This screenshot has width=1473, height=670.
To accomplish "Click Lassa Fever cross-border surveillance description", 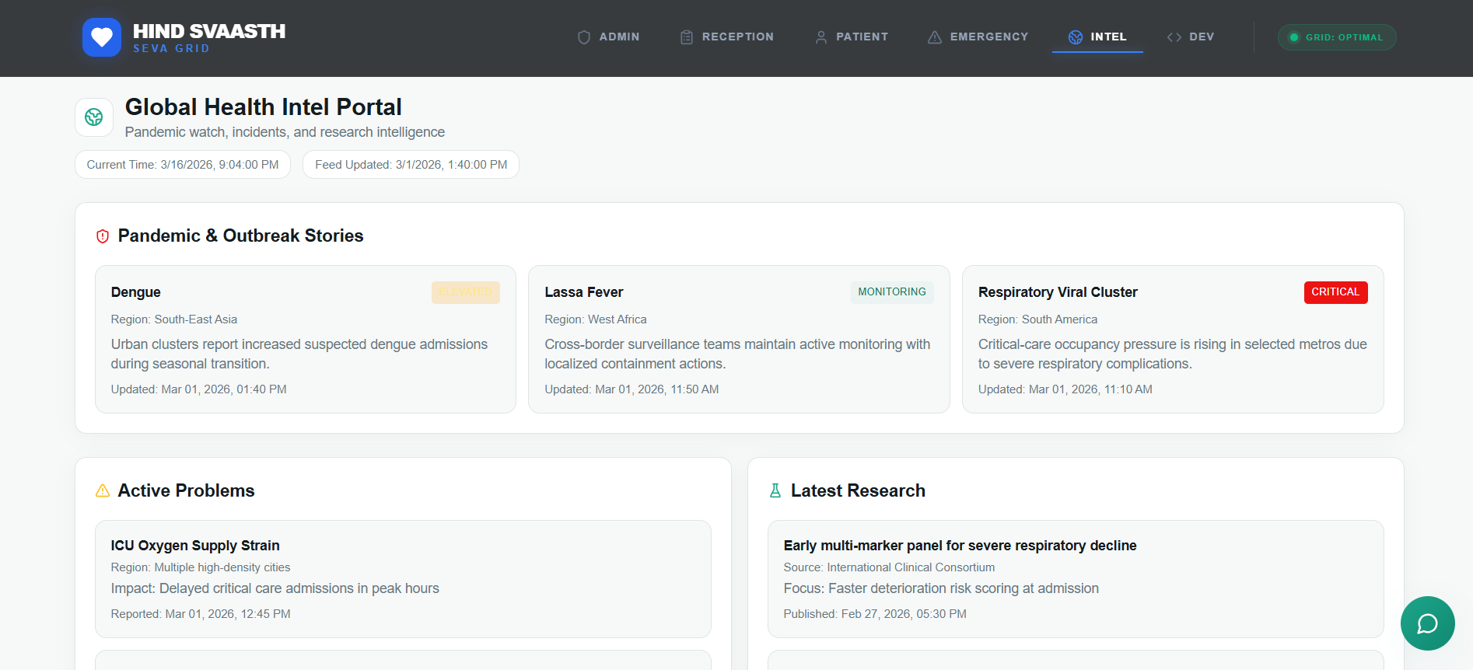I will pos(737,354).
